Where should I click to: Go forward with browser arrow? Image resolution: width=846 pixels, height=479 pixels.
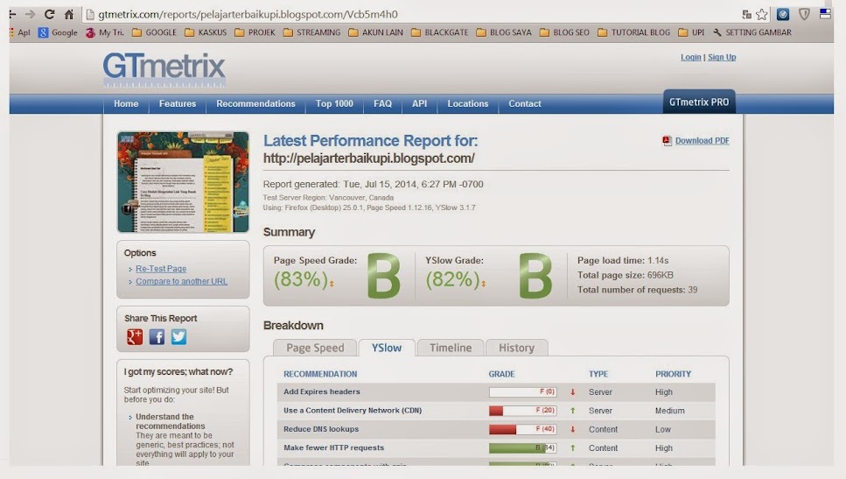[30, 14]
